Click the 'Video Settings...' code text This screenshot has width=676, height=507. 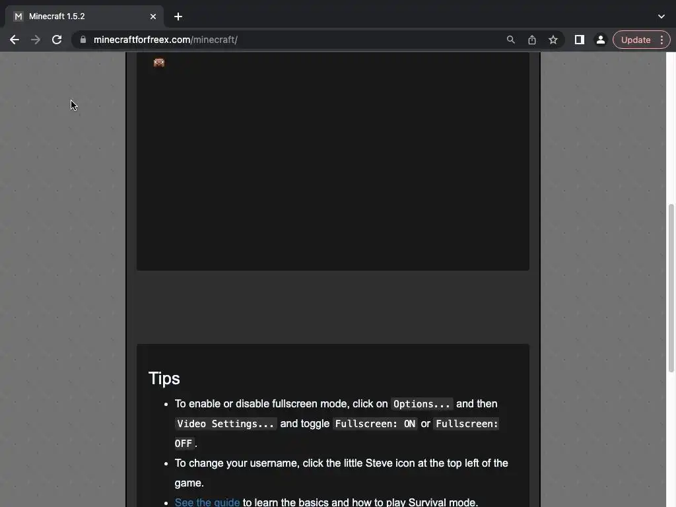point(226,424)
